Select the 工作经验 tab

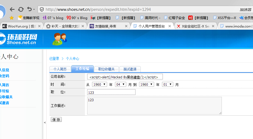83,69
